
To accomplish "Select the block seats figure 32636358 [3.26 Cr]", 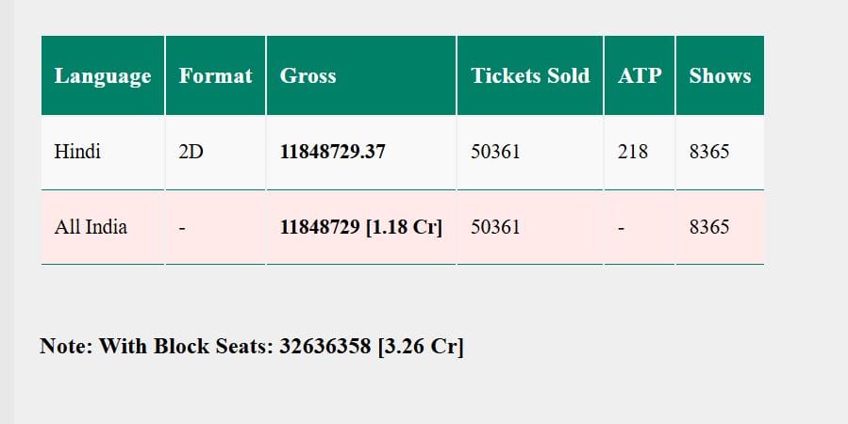I will [x=372, y=347].
